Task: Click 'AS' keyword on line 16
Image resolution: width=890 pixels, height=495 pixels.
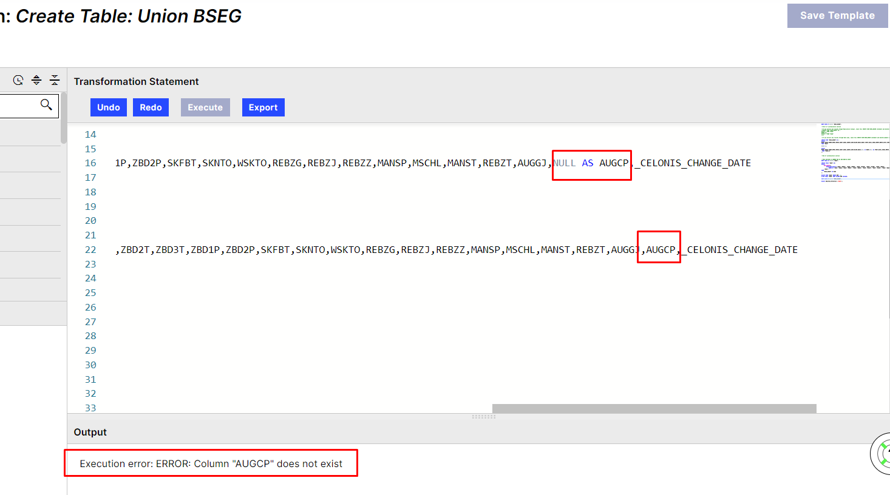Action: click(588, 163)
